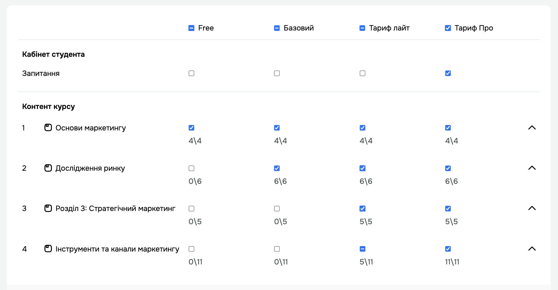Enable Стратегічний маркетинг for Базовий plan
The height and width of the screenshot is (290, 558).
tap(277, 209)
